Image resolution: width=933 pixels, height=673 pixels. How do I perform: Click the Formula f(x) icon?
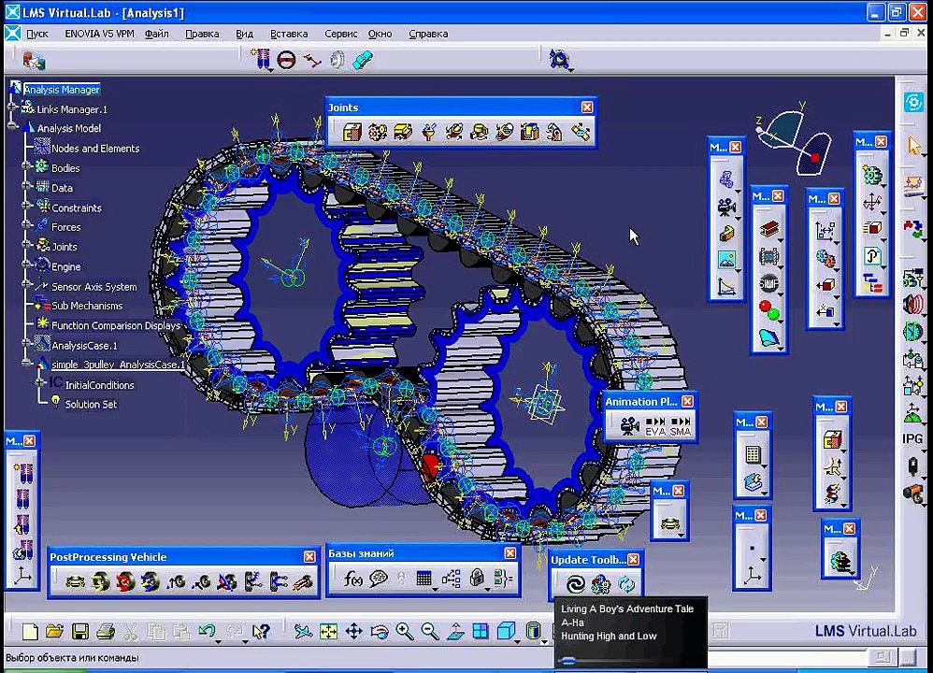(x=352, y=580)
